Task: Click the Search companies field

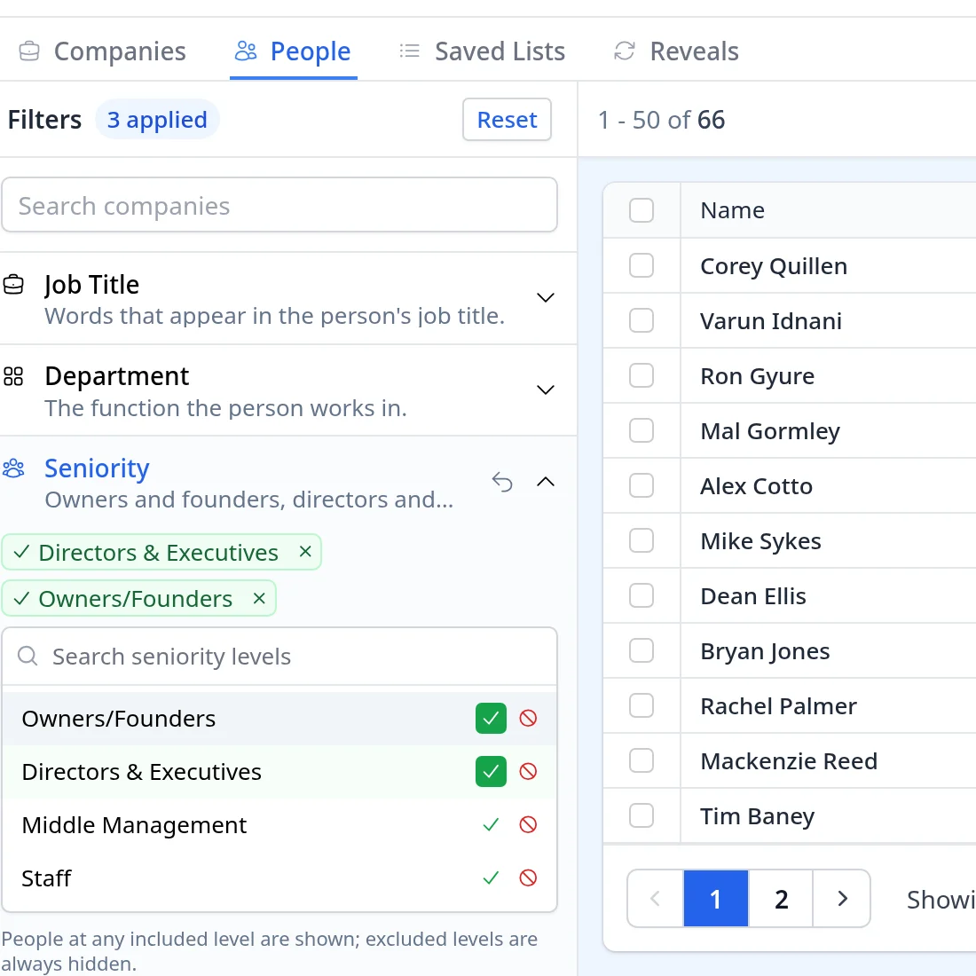Action: 279,206
